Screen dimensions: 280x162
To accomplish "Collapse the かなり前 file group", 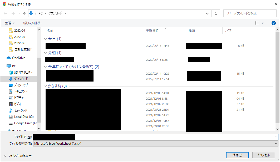I will point(45,86).
